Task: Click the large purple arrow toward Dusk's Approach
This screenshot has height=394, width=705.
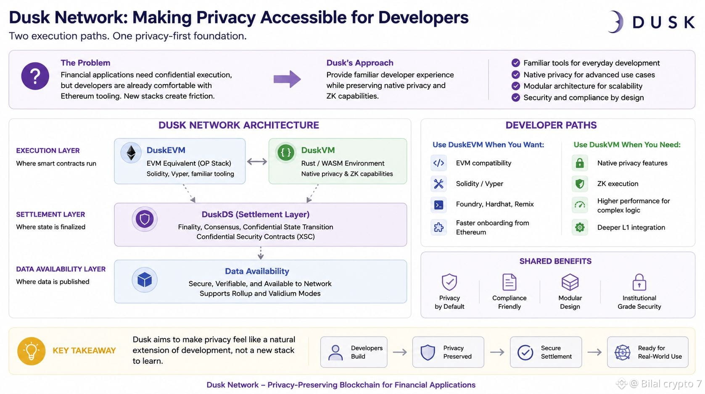Action: 287,79
